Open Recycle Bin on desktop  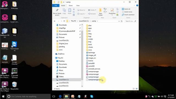tap(15, 86)
